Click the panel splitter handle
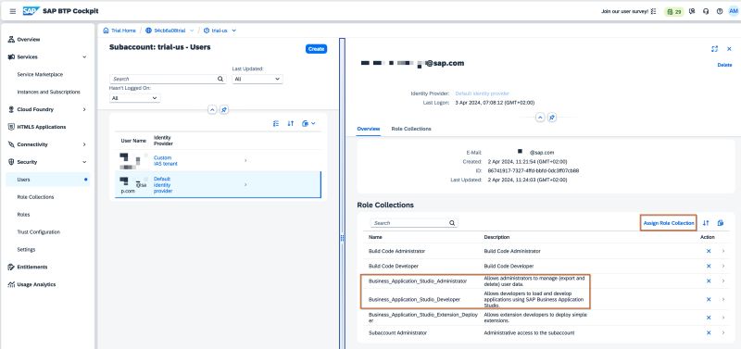 point(342,239)
